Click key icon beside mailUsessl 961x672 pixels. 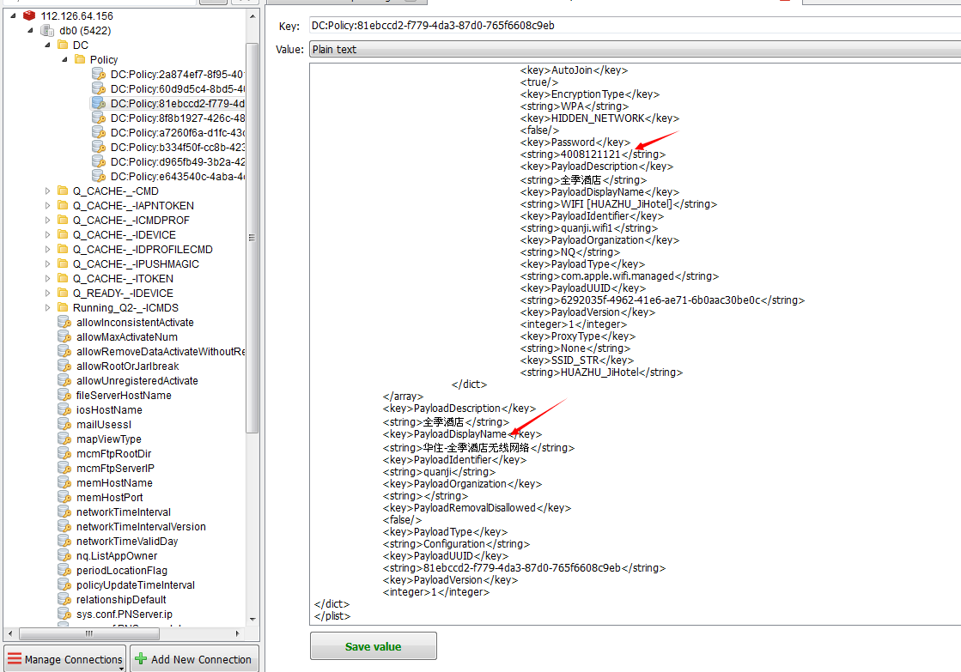point(64,425)
